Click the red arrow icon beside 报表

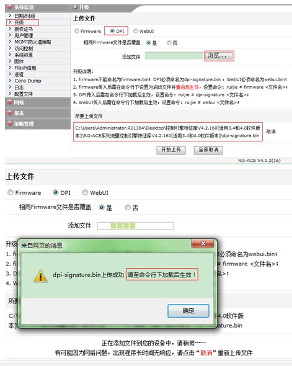click(x=9, y=113)
